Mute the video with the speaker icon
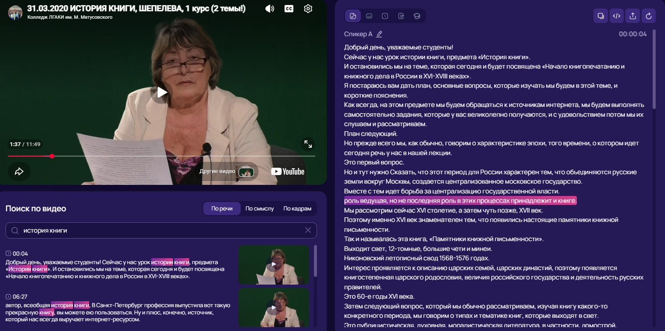The height and width of the screenshot is (331, 665). click(x=270, y=9)
